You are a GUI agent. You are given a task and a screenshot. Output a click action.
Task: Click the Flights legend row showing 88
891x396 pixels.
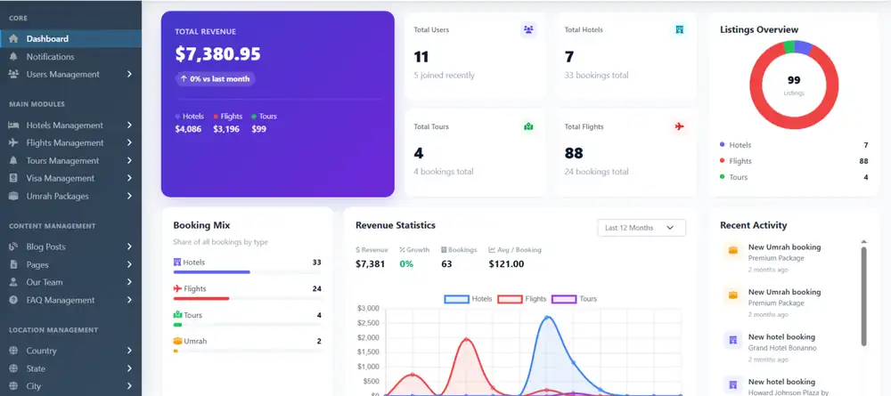[x=794, y=161]
